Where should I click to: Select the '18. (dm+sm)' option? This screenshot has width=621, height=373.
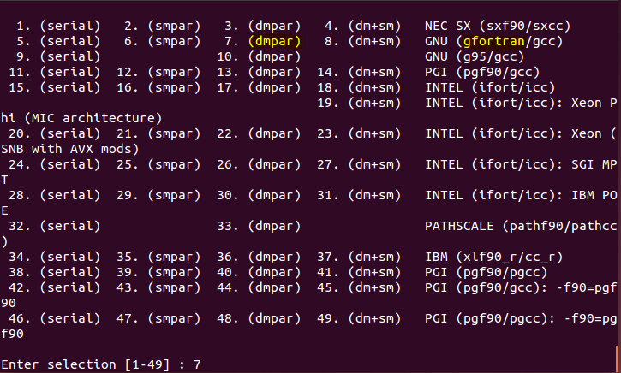pyautogui.click(x=359, y=88)
